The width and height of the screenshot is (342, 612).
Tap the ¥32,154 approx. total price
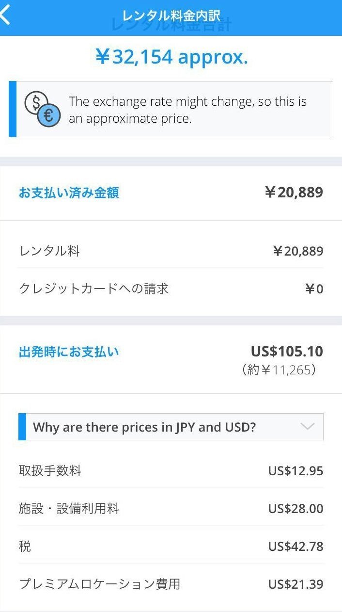point(171,57)
